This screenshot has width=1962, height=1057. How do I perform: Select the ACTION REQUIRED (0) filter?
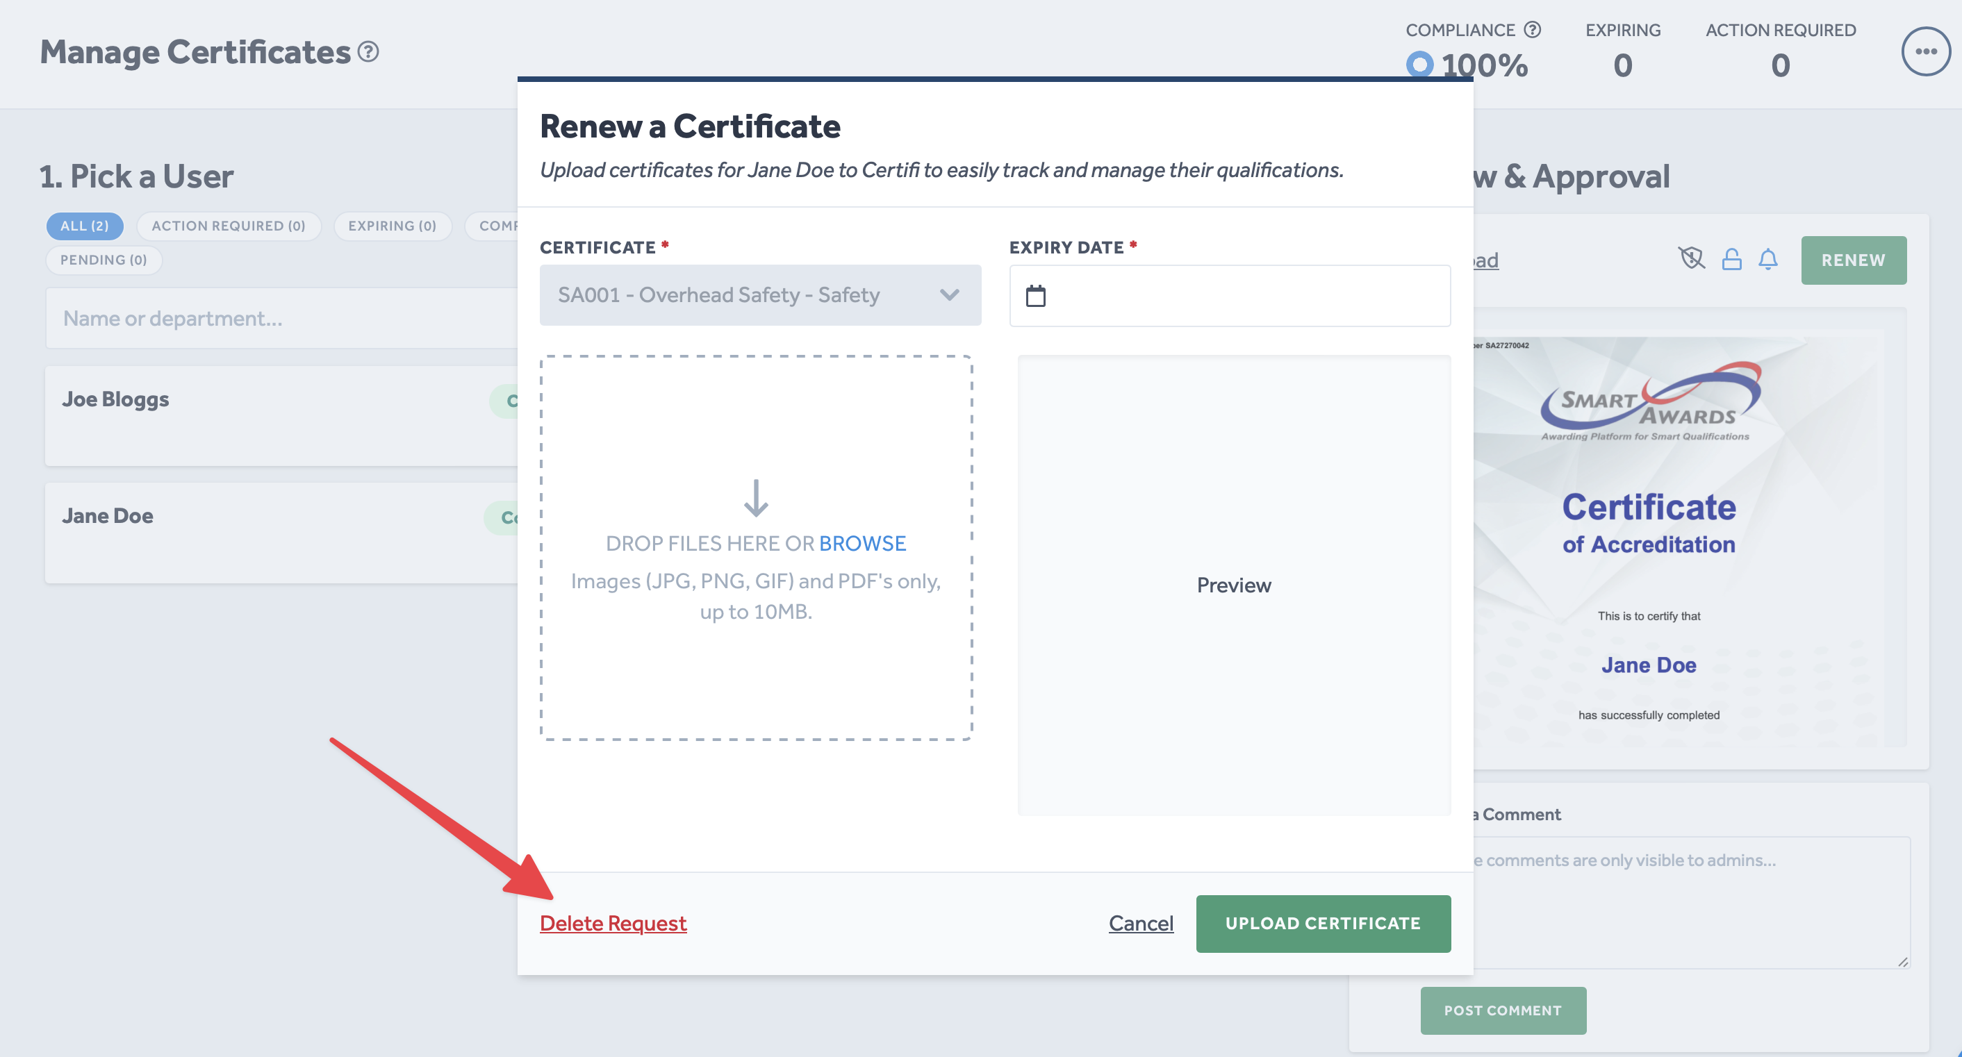point(229,226)
